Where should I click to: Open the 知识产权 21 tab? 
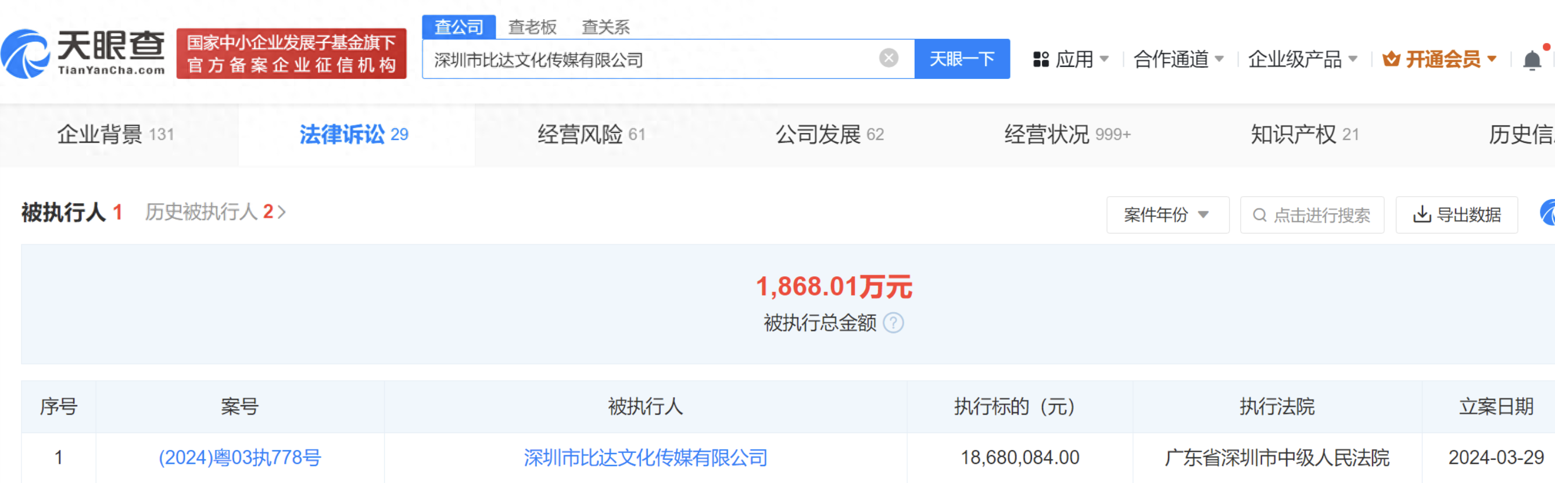click(x=1305, y=135)
